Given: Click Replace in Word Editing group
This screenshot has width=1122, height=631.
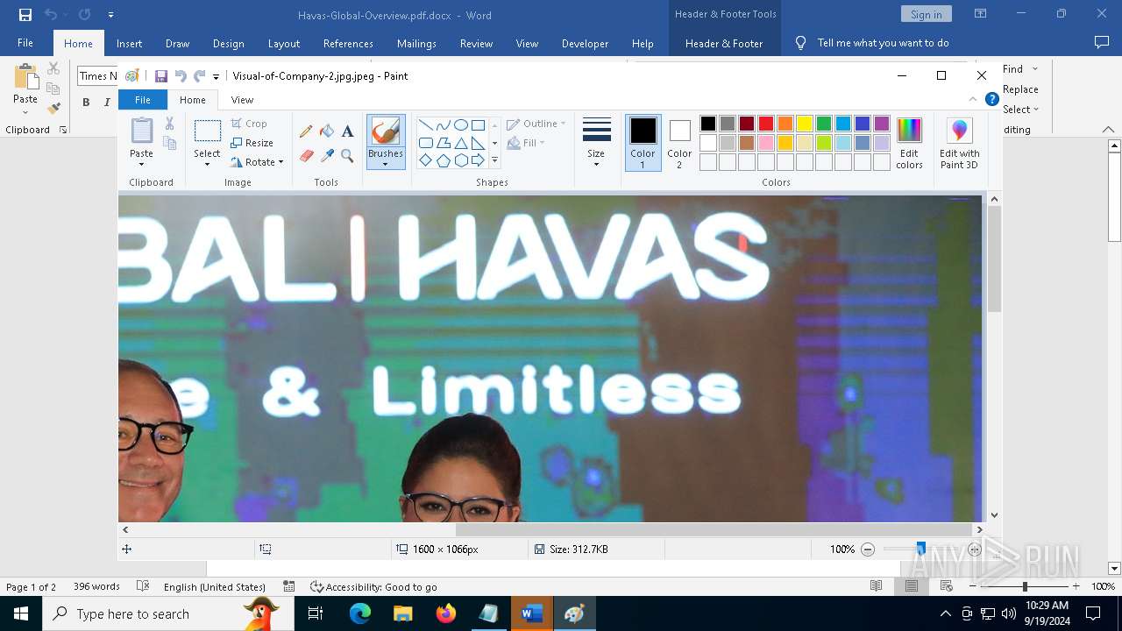Looking at the screenshot, I should pyautogui.click(x=1020, y=89).
